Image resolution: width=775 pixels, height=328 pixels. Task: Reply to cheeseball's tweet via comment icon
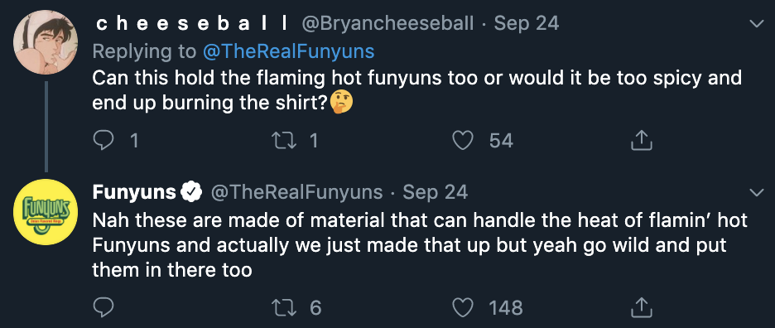coord(103,141)
